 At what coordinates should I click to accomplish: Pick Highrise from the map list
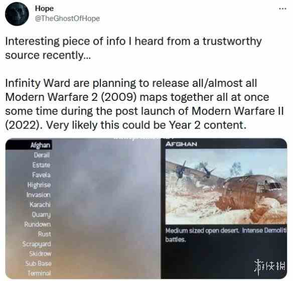point(39,185)
